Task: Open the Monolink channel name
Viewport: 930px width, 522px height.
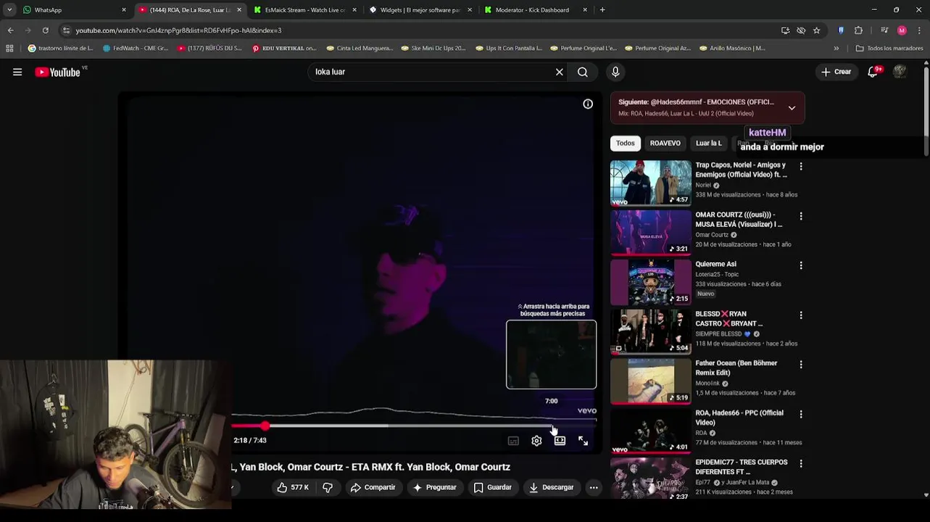Action: [x=707, y=384]
